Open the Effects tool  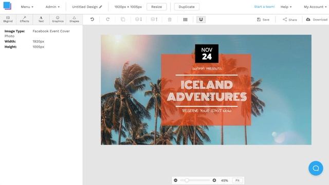[24, 20]
